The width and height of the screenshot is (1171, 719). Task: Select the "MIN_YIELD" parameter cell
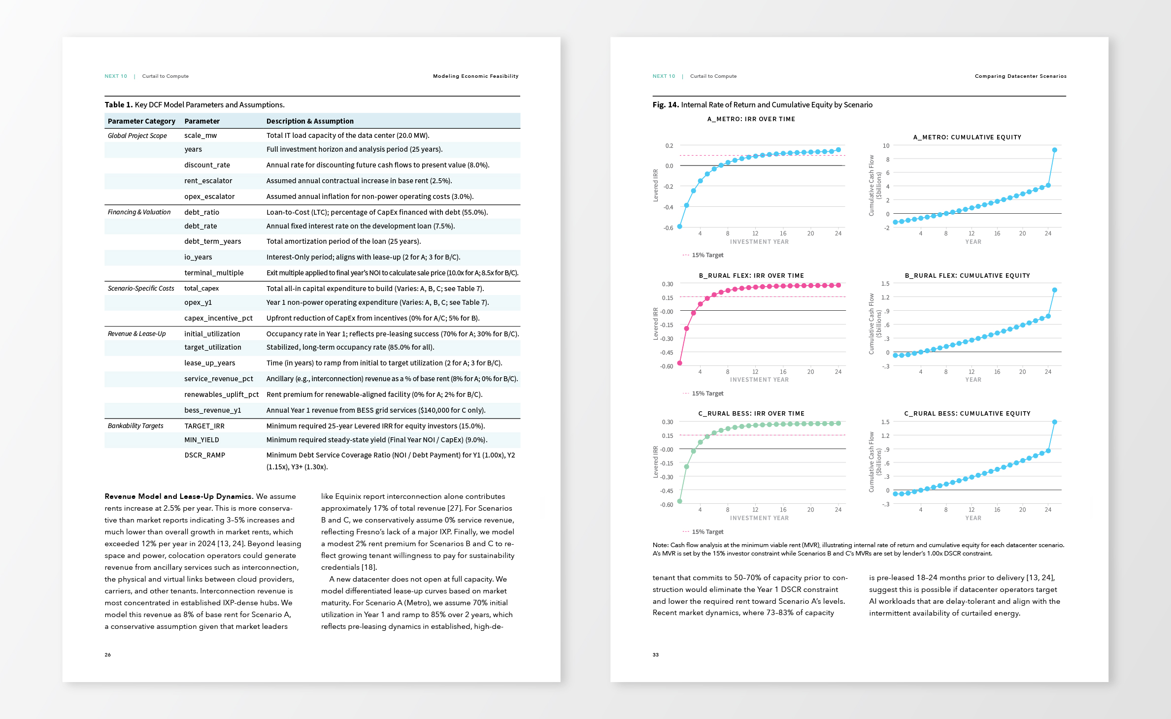pyautogui.click(x=201, y=440)
